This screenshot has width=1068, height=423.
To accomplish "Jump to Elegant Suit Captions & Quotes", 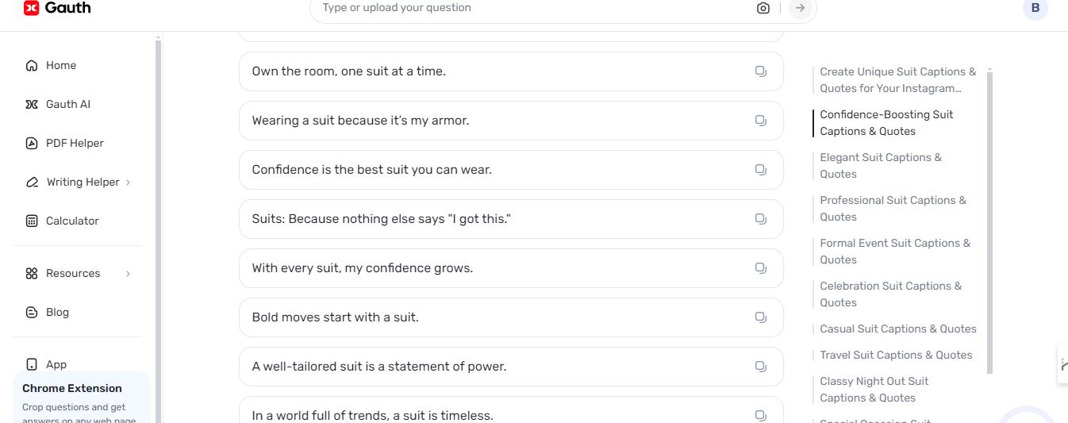I will pos(881,166).
